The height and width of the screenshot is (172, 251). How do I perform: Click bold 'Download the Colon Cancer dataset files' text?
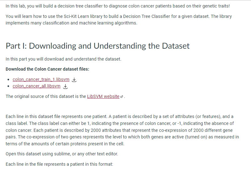[47, 69]
